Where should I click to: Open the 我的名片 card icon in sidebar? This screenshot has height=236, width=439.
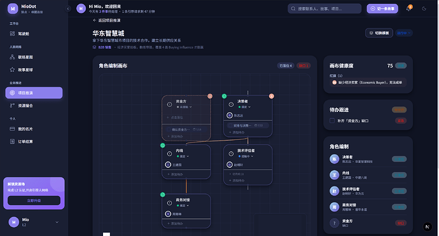pos(12,129)
